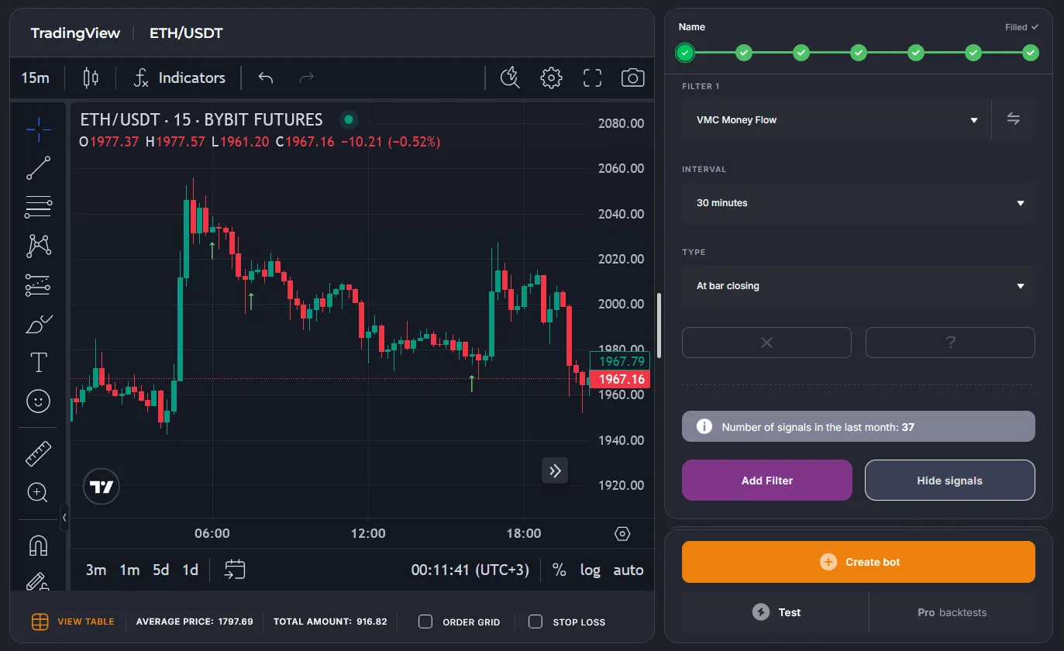The height and width of the screenshot is (651, 1064).
Task: Take a chart snapshot with camera icon
Action: pyautogui.click(x=632, y=77)
